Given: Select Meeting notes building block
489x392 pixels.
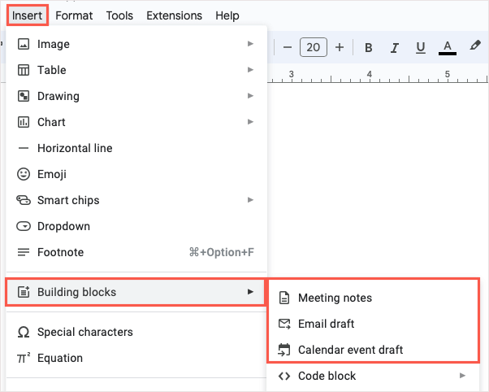Looking at the screenshot, I should [x=335, y=298].
